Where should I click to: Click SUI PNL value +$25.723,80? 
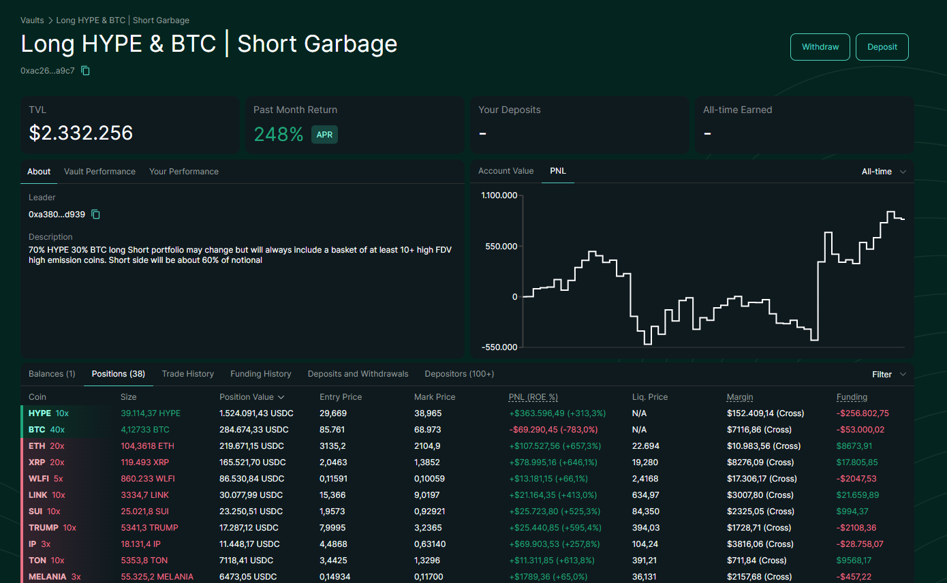coord(555,511)
